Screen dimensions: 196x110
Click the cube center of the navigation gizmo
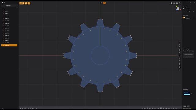click(x=178, y=9)
